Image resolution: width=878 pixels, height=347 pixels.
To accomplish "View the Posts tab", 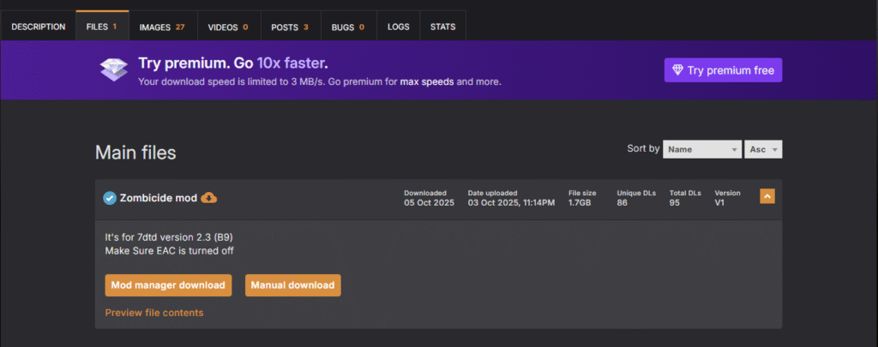I will (290, 27).
